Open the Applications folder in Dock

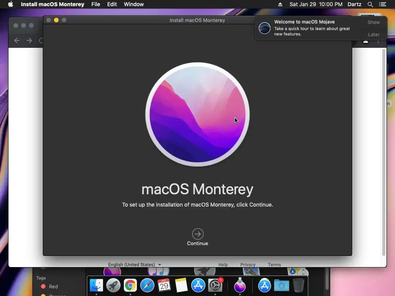click(x=265, y=285)
